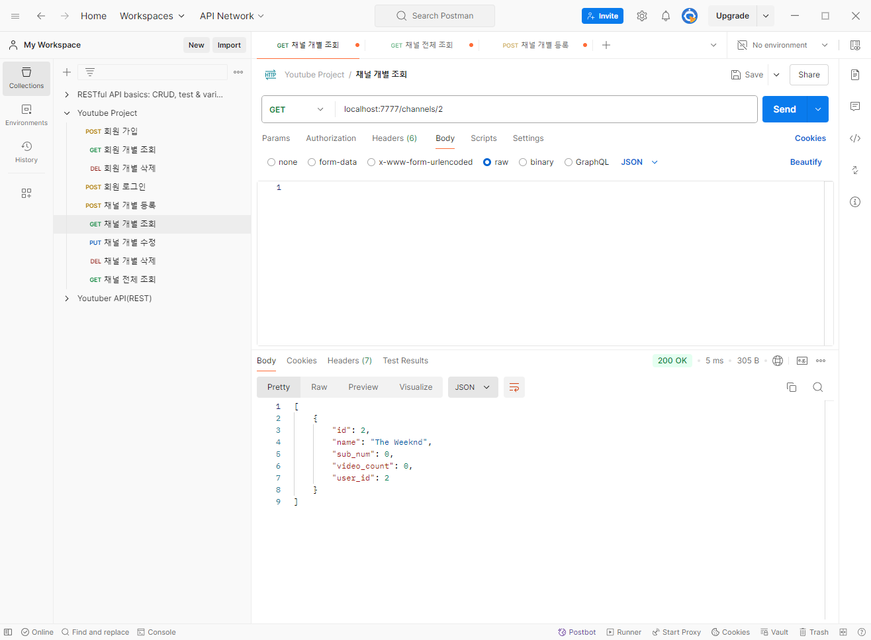Viewport: 871px width, 640px height.
Task: Open the Cookies link beside Settings
Action: tap(810, 138)
